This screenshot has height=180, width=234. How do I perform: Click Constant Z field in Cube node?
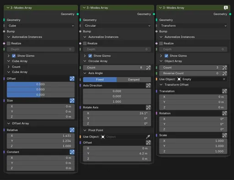tap(41, 168)
